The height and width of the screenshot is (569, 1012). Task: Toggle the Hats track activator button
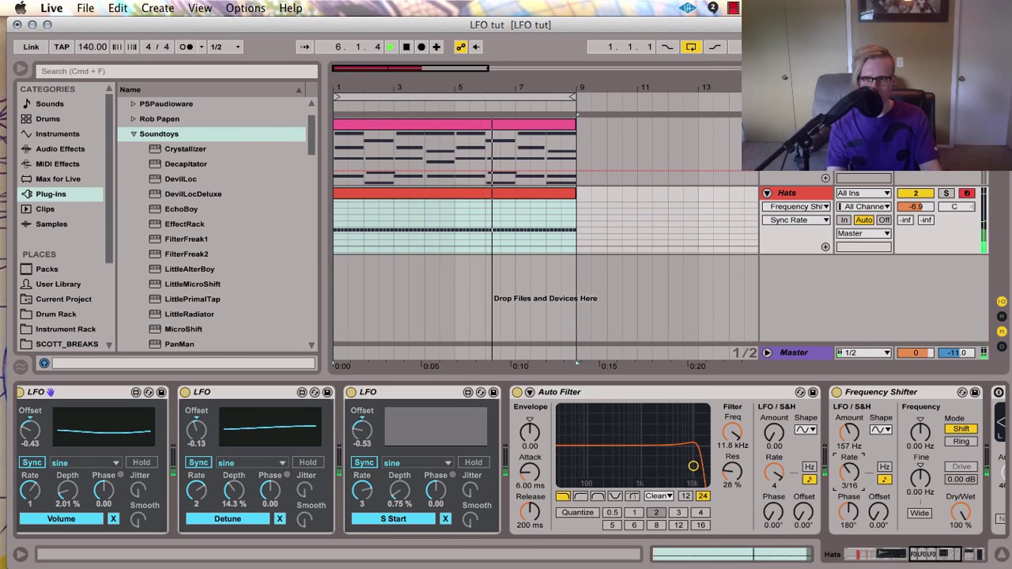click(x=916, y=193)
